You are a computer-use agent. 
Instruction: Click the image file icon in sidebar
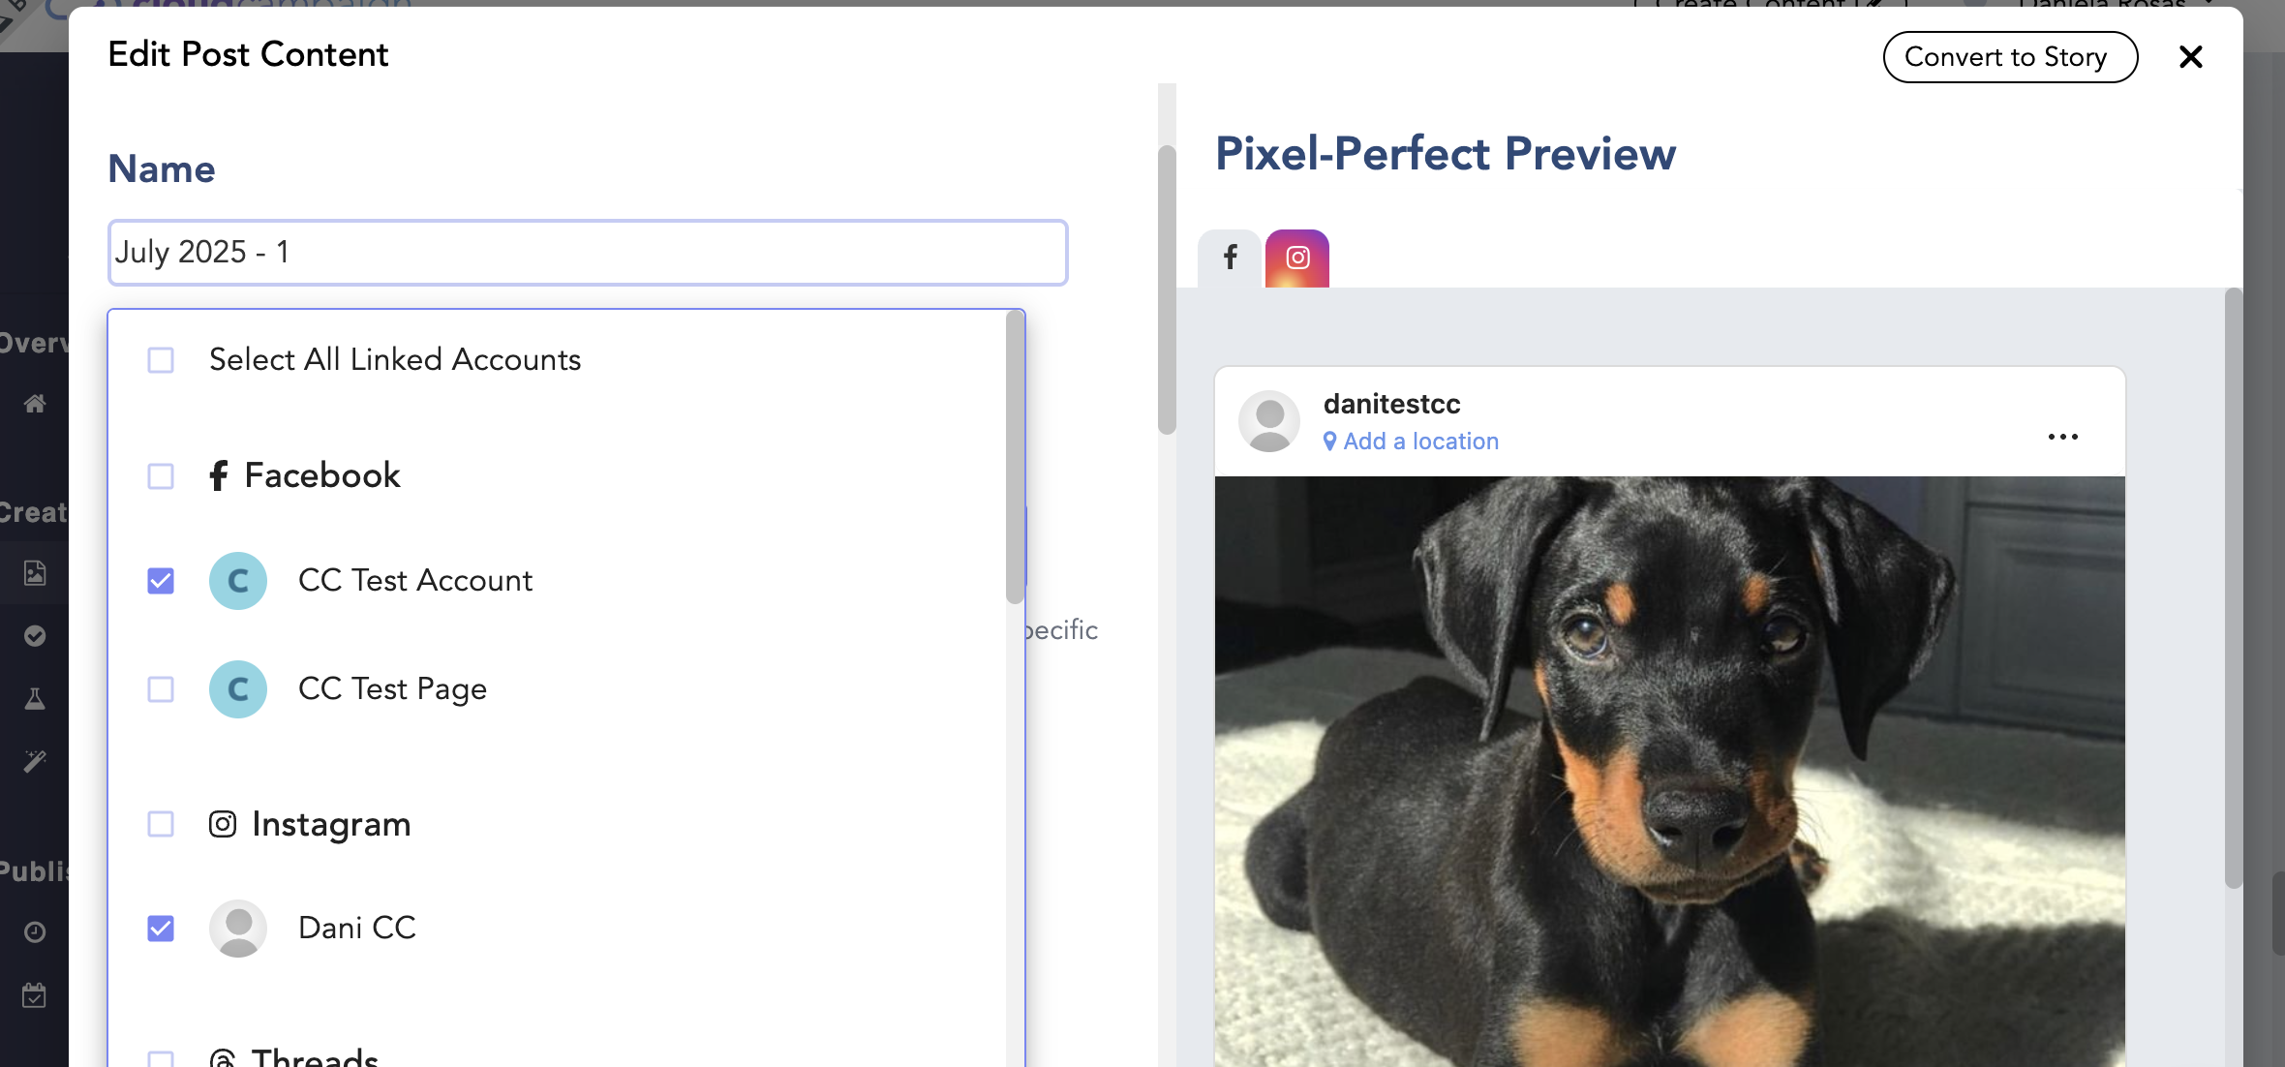click(x=35, y=573)
